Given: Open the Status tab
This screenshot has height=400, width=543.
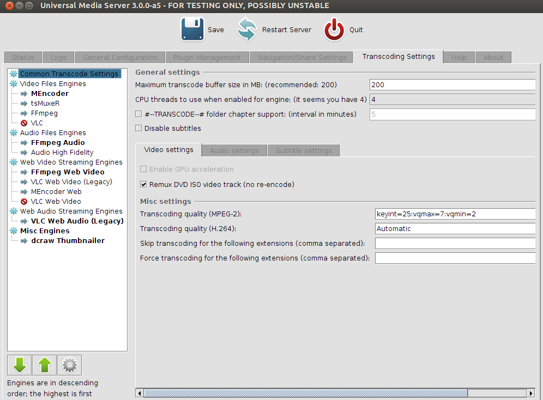Looking at the screenshot, I should (23, 57).
